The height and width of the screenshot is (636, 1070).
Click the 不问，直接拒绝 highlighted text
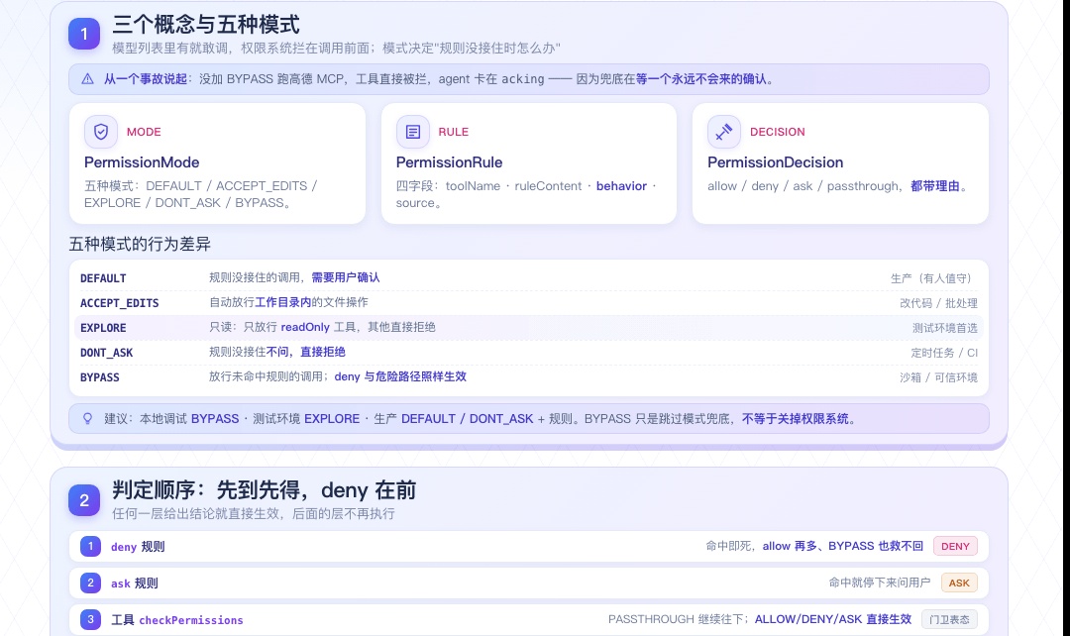pos(306,352)
